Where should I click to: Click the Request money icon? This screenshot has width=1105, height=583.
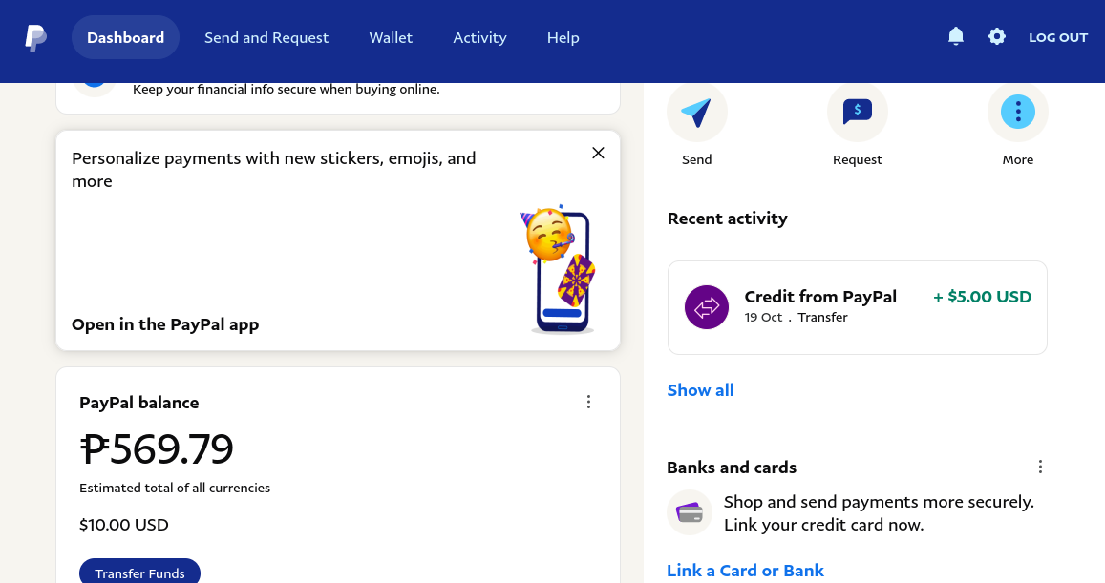[x=858, y=113]
